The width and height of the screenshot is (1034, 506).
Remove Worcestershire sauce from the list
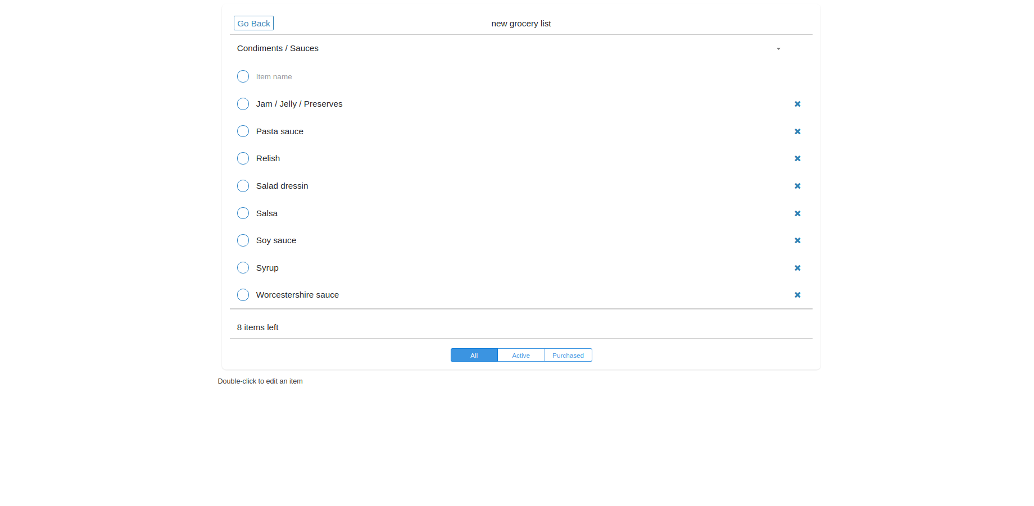[797, 295]
